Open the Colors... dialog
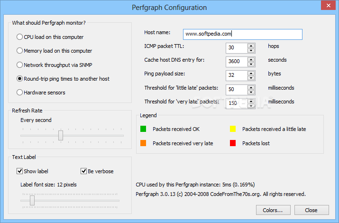The height and width of the screenshot is (223, 339). pyautogui.click(x=273, y=210)
